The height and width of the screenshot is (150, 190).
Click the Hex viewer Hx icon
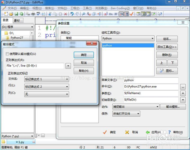[111, 14]
